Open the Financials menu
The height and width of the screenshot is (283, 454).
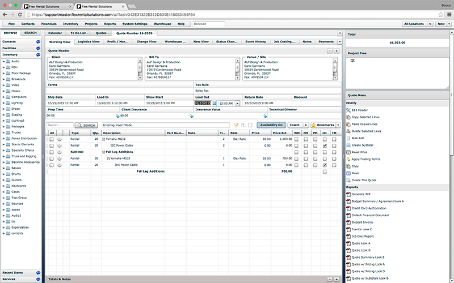click(x=49, y=24)
